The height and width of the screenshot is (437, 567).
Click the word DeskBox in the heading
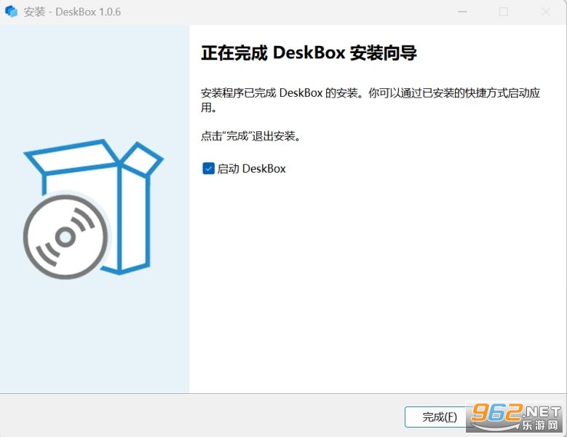point(309,53)
